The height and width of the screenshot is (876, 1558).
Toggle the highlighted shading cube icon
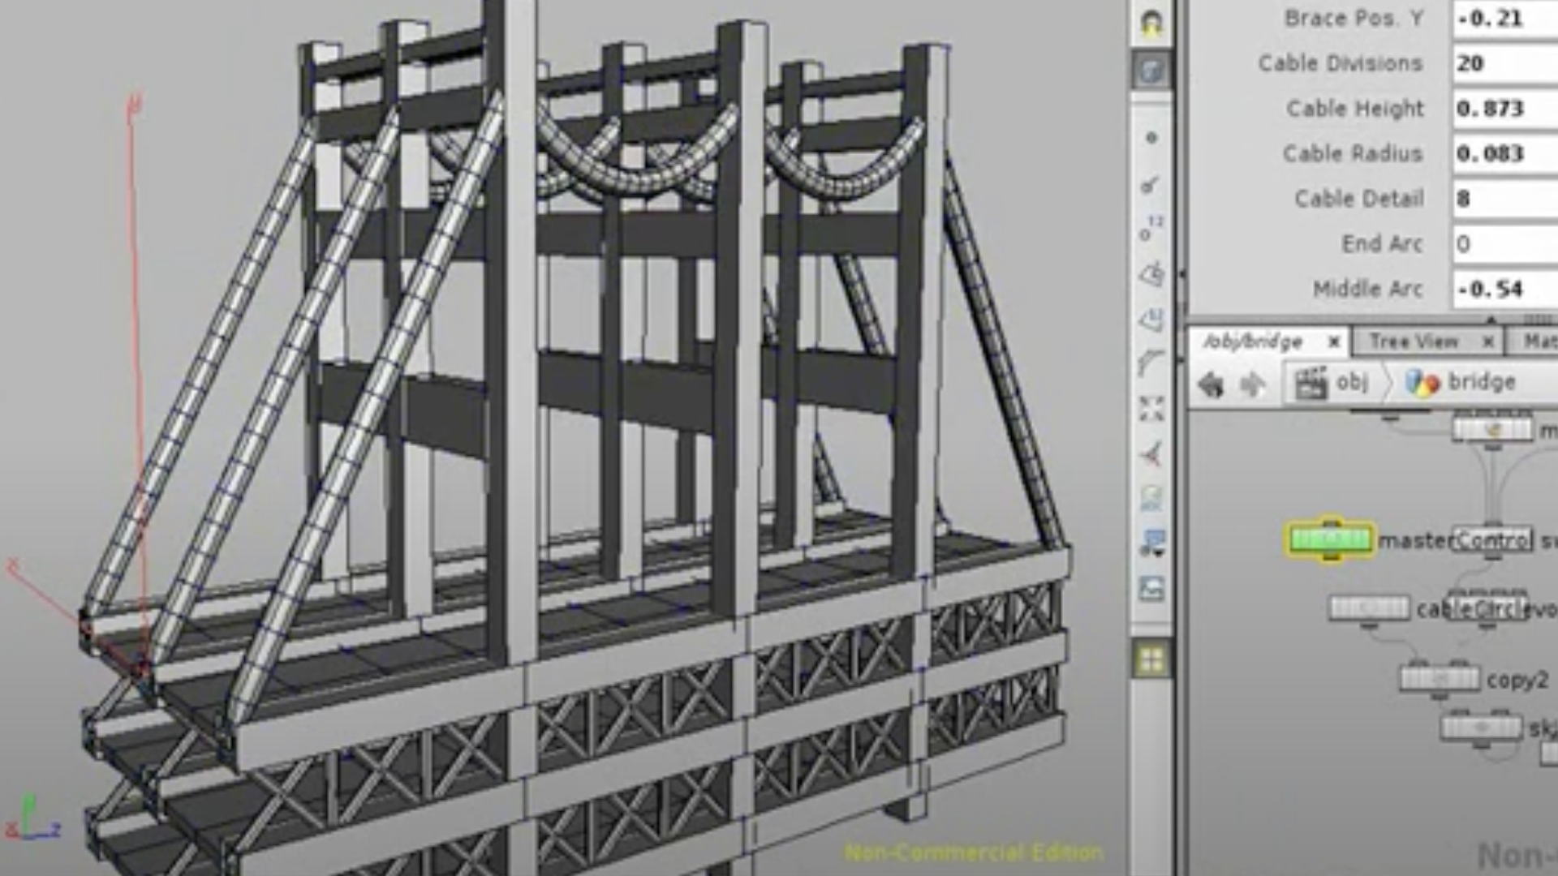(x=1151, y=71)
